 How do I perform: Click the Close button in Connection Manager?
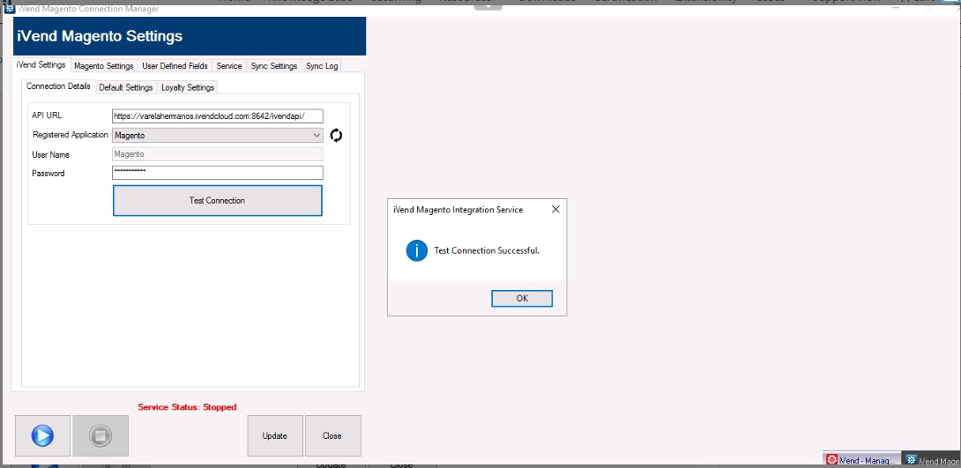point(332,435)
